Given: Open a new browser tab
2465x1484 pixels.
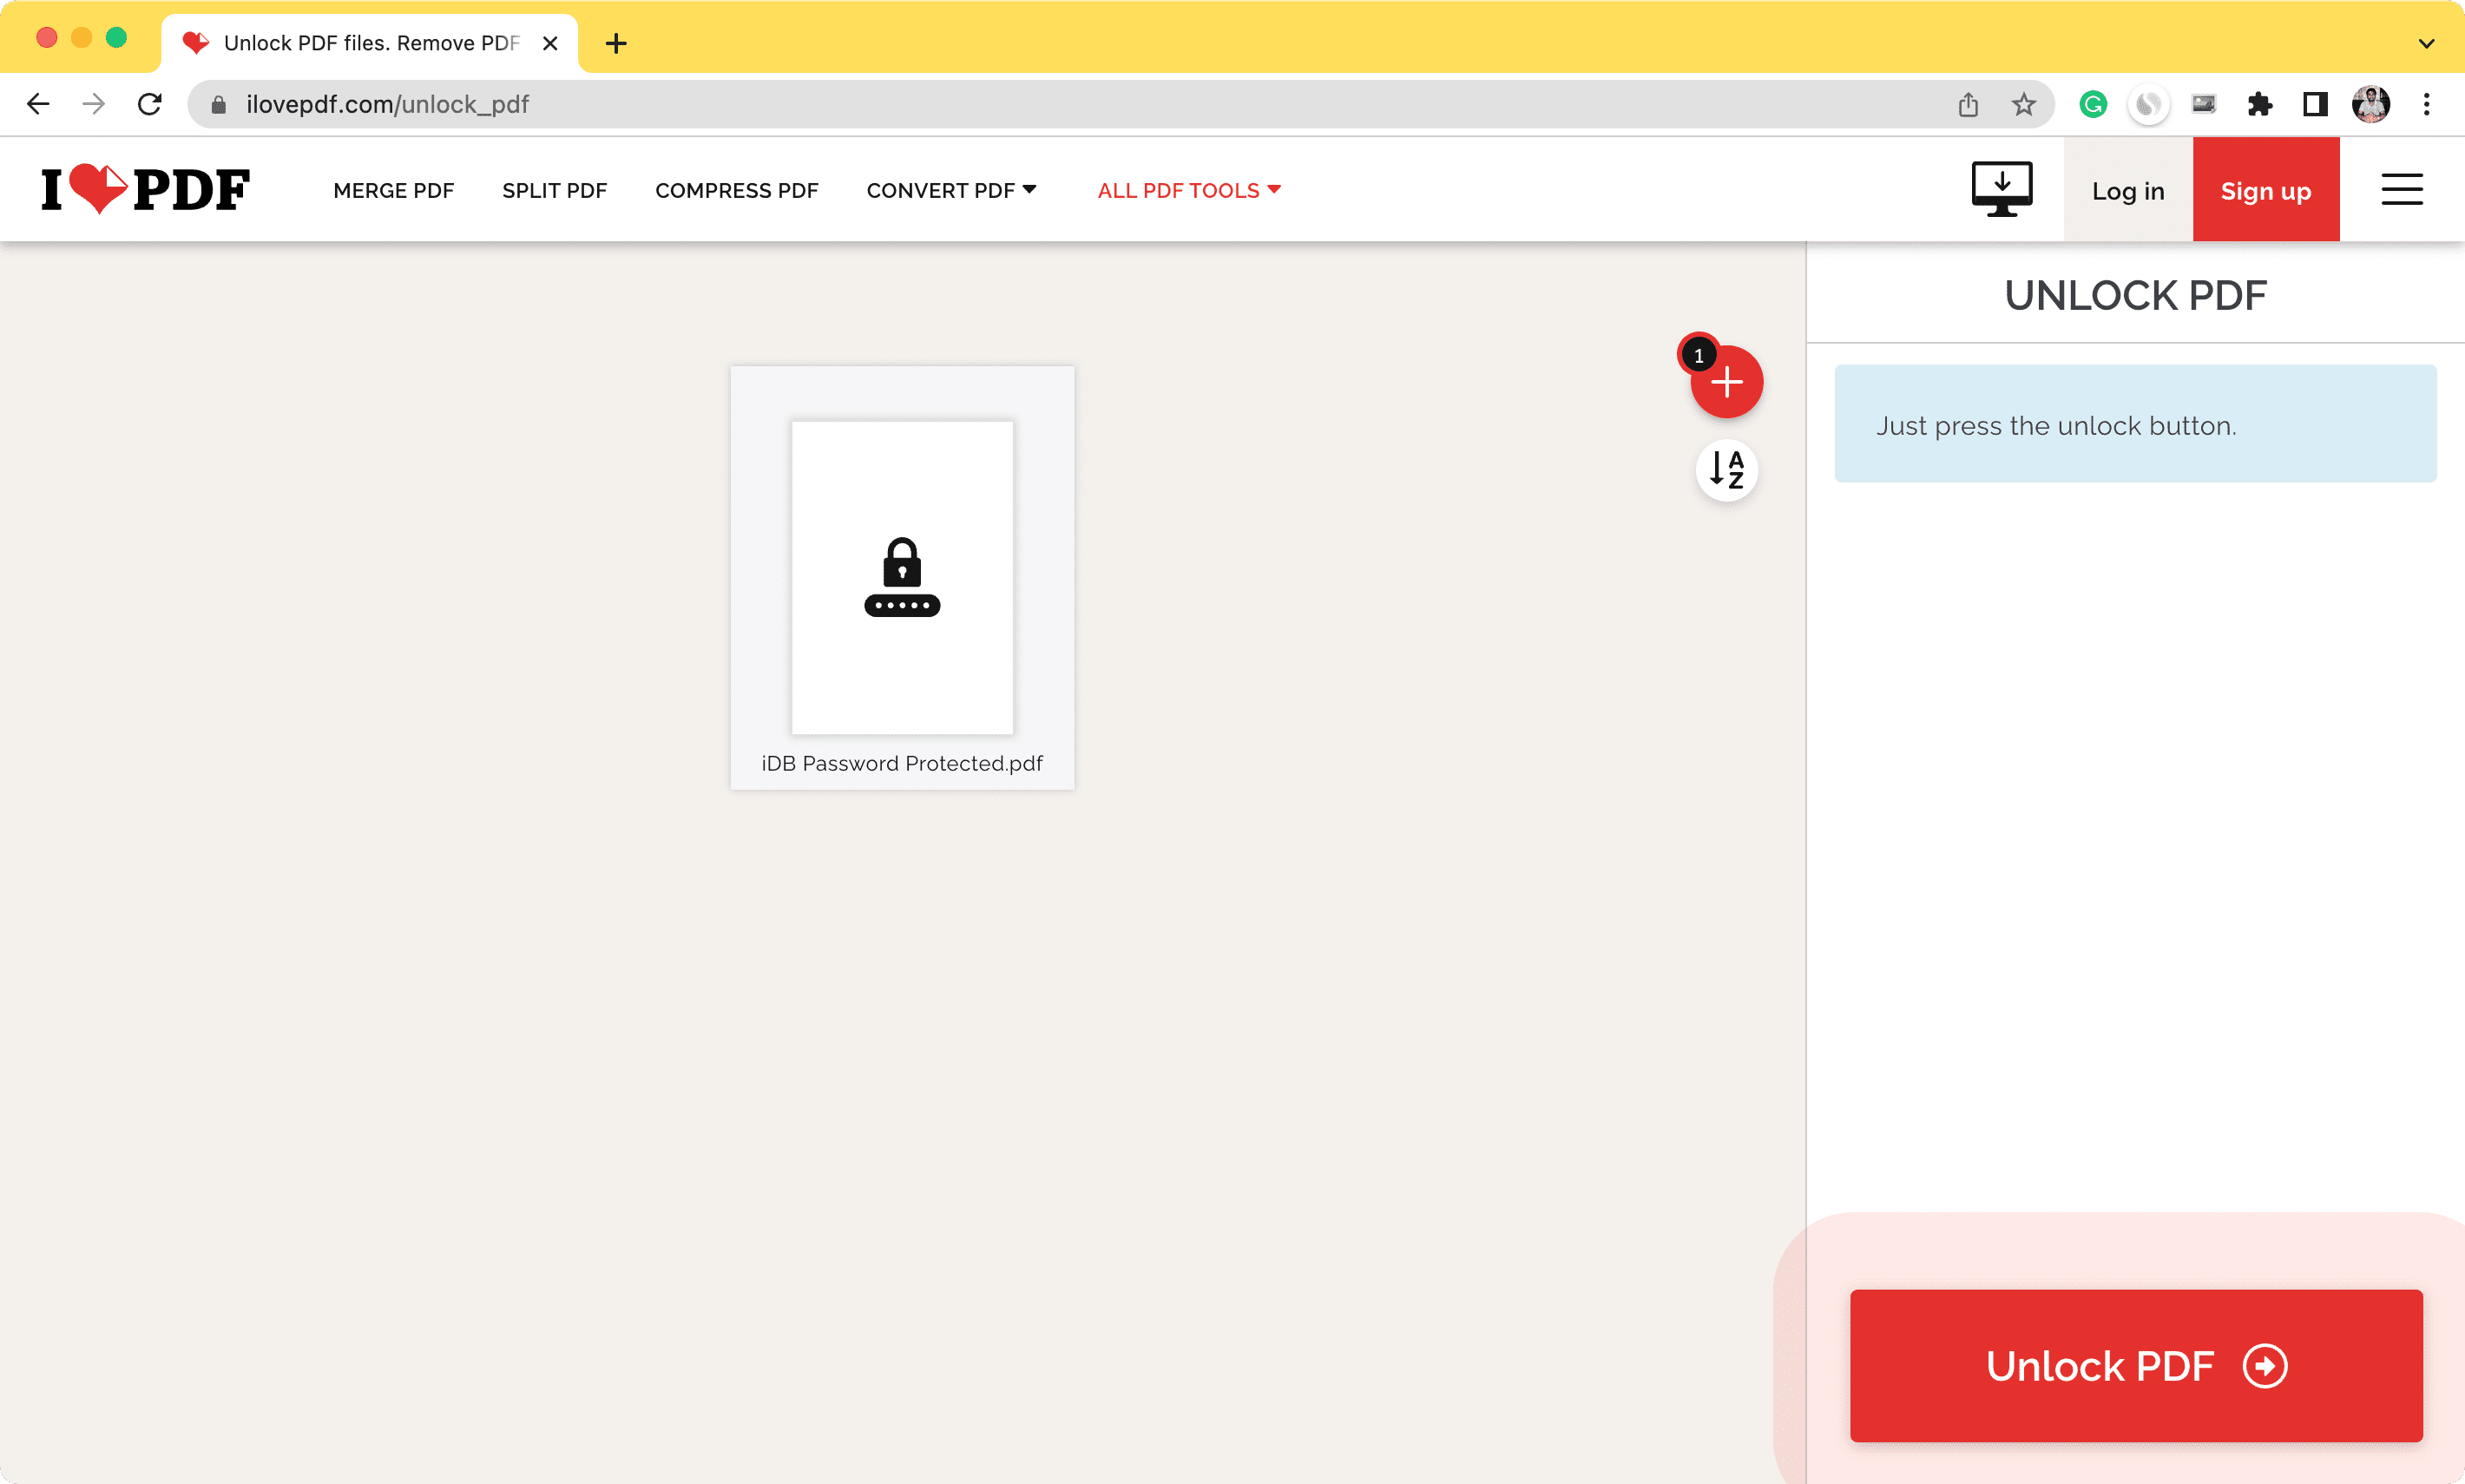Looking at the screenshot, I should (616, 43).
